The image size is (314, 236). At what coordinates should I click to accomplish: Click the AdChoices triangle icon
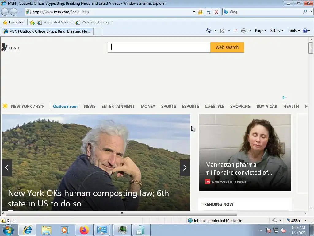pyautogui.click(x=284, y=97)
